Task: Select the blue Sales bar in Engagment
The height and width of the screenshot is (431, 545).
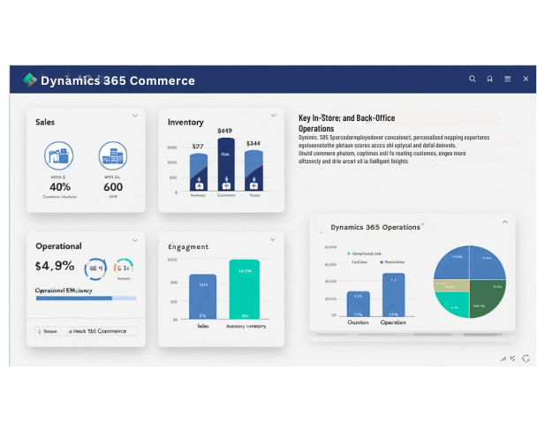Action: pos(202,297)
